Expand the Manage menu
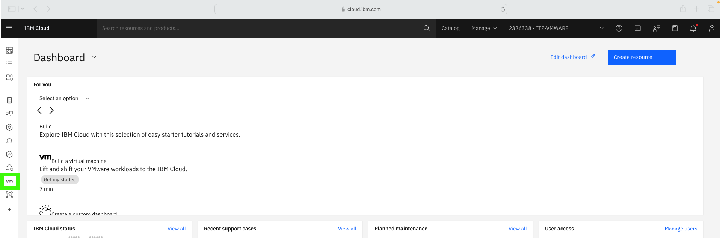Viewport: 720px width, 238px height. coord(484,28)
